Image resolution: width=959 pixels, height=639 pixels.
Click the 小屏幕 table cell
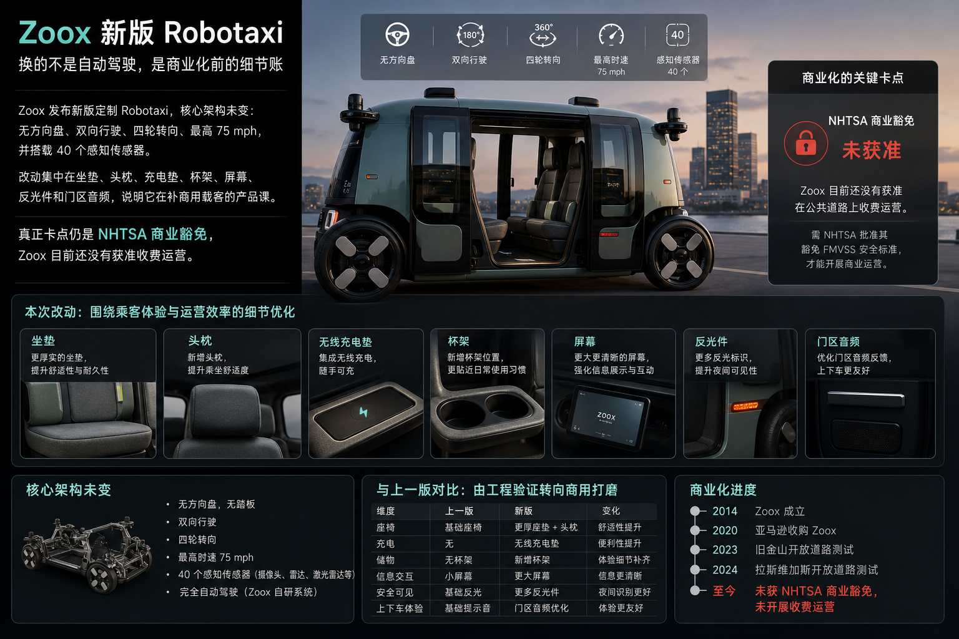458,576
